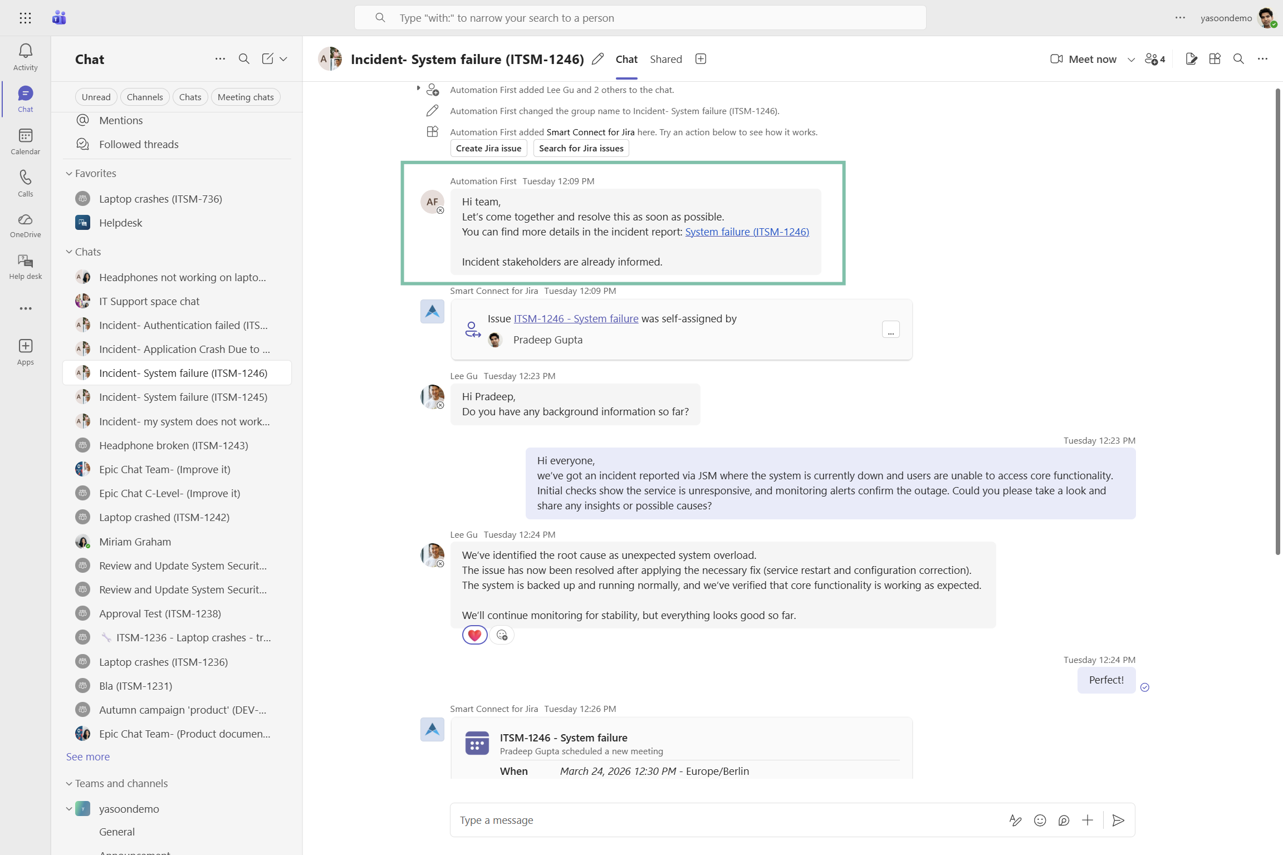Toggle the heart reaction on Lee Gu's message

click(x=474, y=635)
